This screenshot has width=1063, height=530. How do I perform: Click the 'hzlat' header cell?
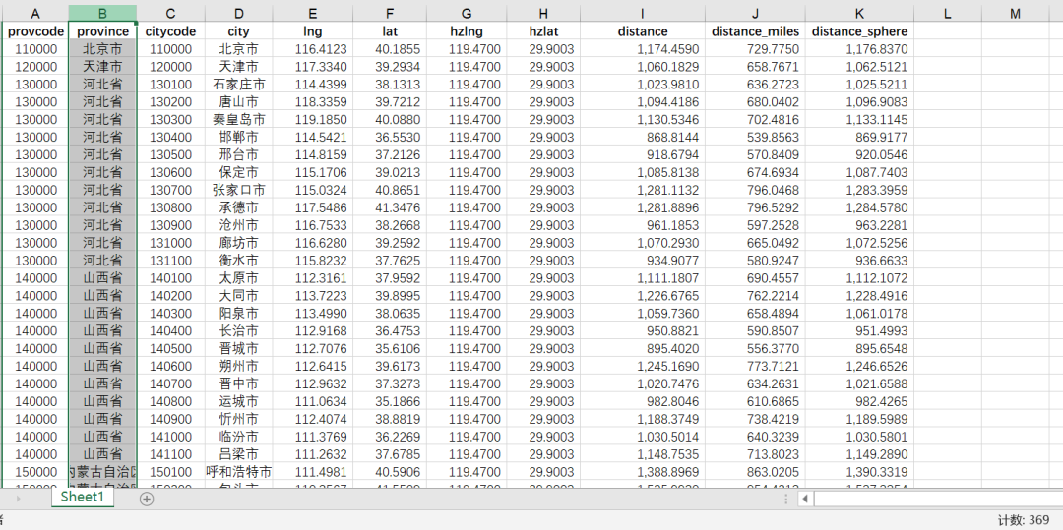[542, 31]
